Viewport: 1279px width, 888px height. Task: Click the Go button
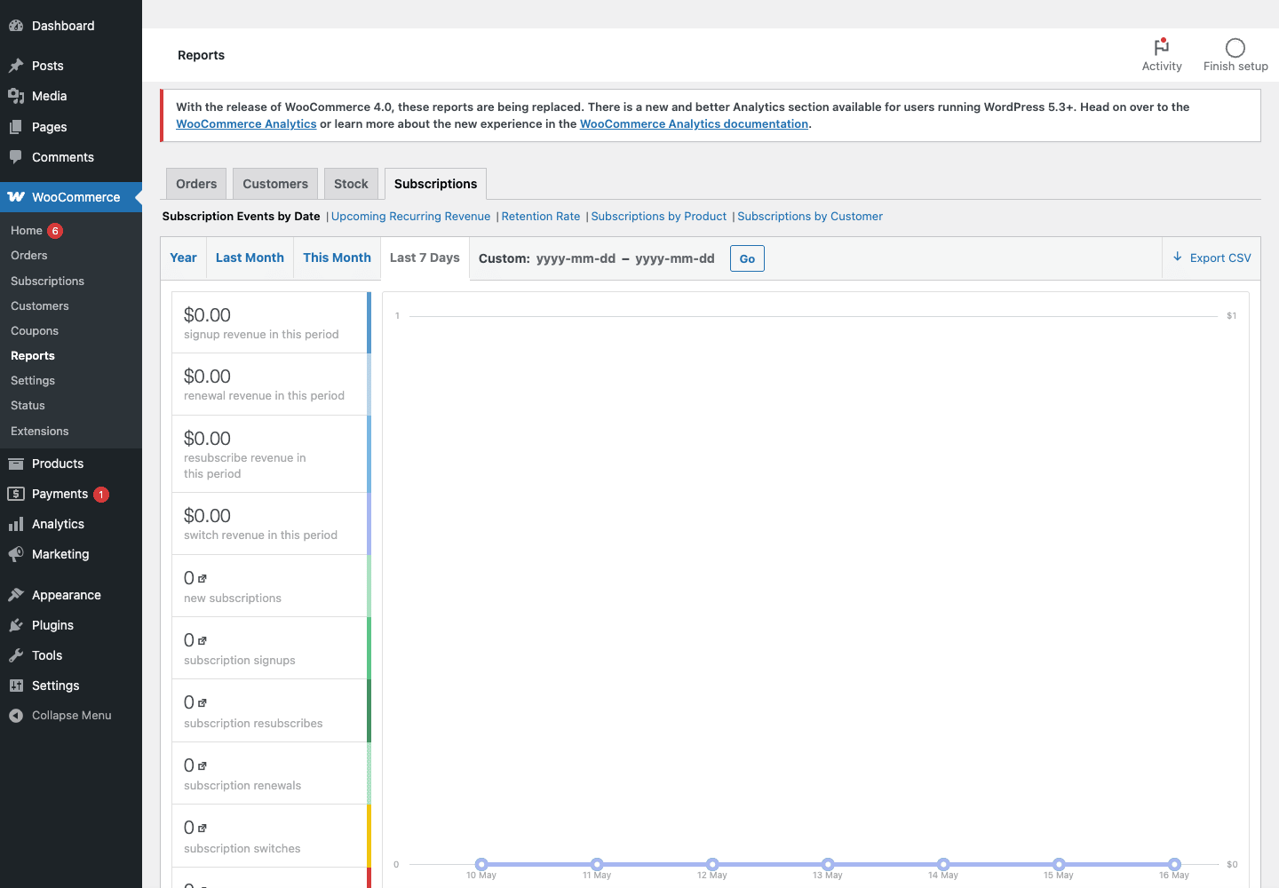pyautogui.click(x=747, y=258)
